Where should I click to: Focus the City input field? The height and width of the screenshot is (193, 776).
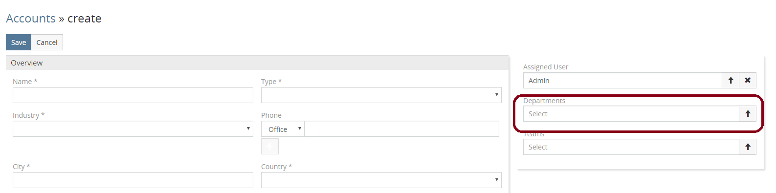[x=133, y=180]
